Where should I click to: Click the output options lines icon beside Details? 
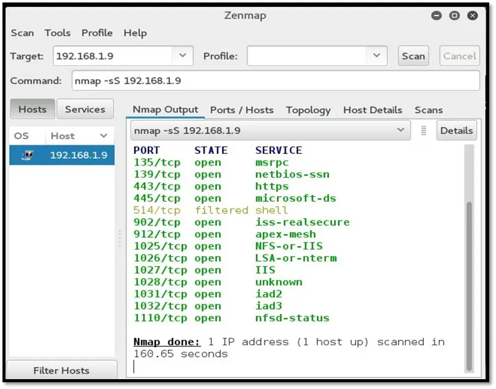[x=423, y=130]
